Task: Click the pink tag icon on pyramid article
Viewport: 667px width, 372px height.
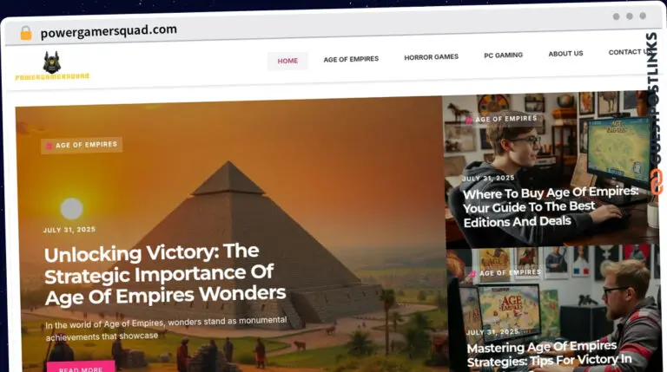Action: 50,146
